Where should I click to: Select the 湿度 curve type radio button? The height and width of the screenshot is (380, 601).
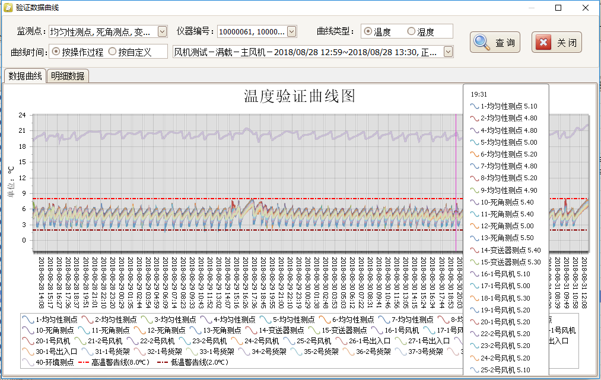coord(411,31)
